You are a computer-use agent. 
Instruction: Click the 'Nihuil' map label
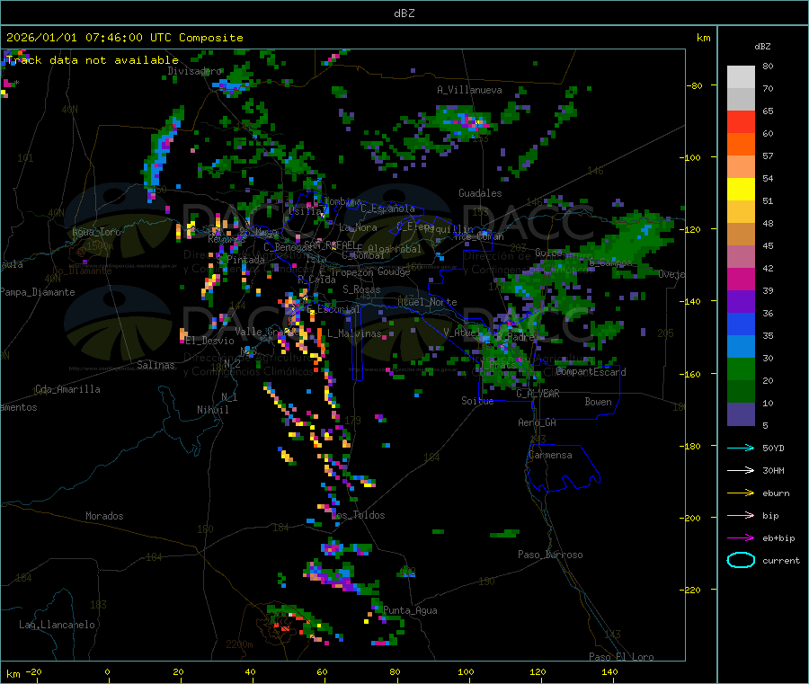(213, 410)
